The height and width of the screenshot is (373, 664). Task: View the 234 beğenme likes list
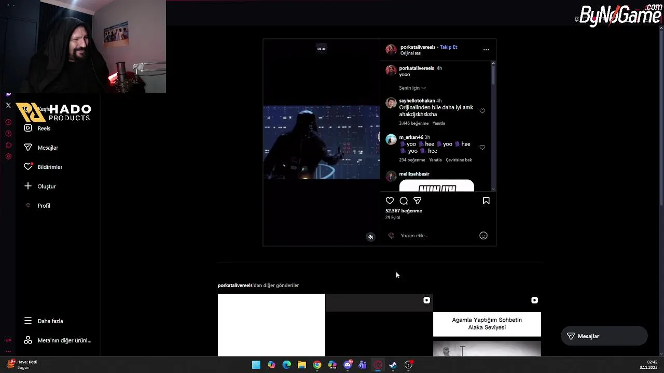click(412, 160)
